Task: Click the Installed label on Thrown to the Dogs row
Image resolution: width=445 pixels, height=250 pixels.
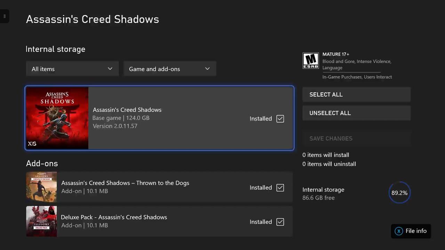Action: (x=261, y=188)
